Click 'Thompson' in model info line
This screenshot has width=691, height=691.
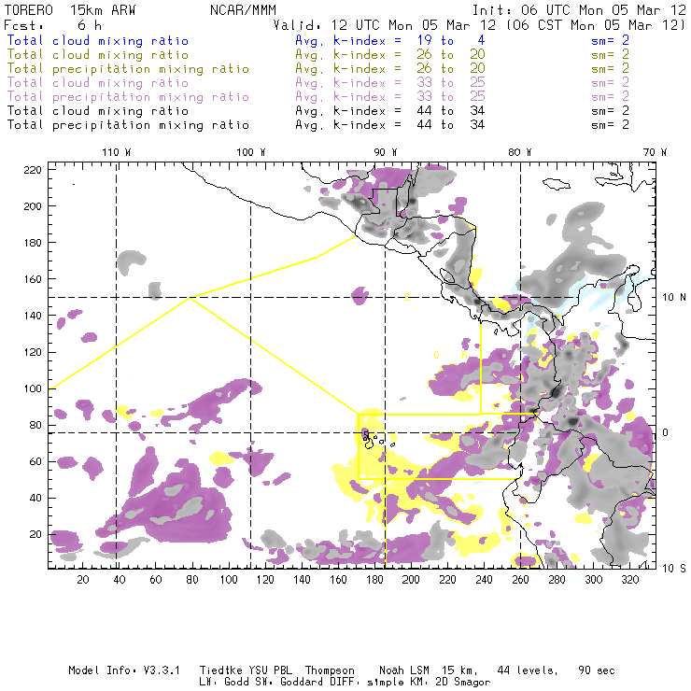pyautogui.click(x=330, y=670)
